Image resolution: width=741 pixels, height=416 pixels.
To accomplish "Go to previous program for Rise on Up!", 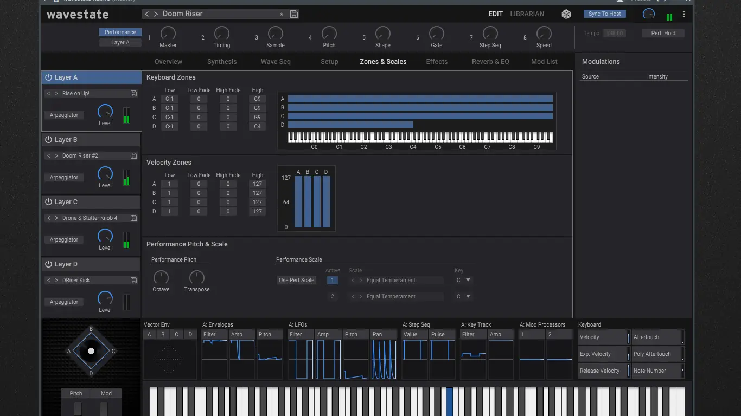I will point(49,94).
